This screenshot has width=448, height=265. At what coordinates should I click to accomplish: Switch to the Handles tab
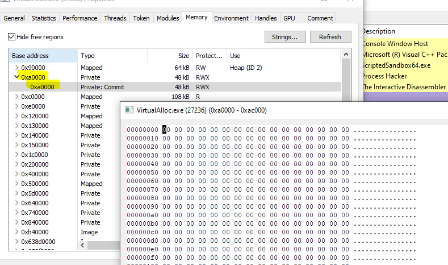(x=266, y=18)
